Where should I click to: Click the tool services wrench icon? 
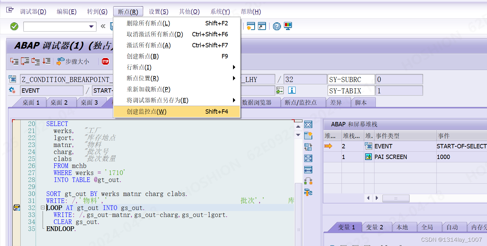click(x=308, y=192)
